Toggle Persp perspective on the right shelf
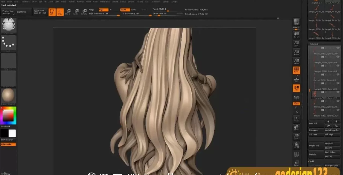The image size is (343, 175). (x=296, y=70)
